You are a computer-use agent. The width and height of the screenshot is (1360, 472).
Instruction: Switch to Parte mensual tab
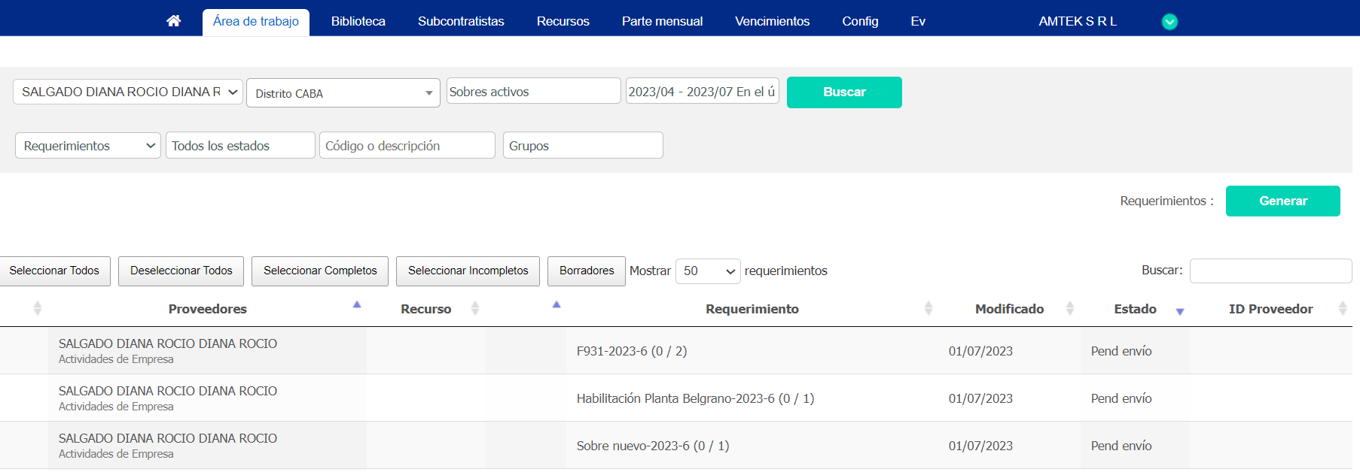point(662,21)
